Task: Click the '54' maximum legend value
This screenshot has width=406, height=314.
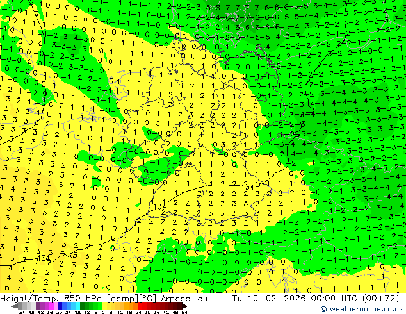Action: coord(184,312)
